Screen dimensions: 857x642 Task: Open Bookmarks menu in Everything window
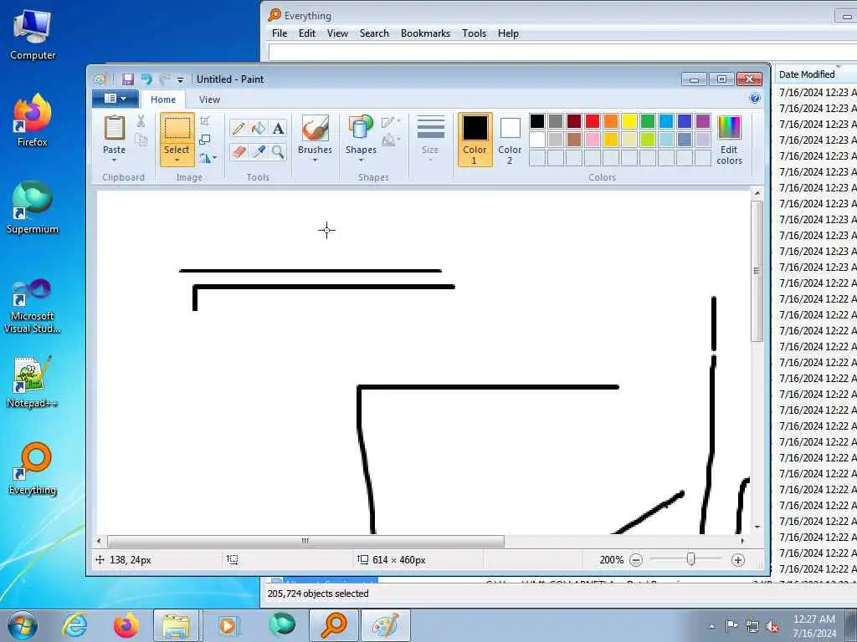[425, 33]
